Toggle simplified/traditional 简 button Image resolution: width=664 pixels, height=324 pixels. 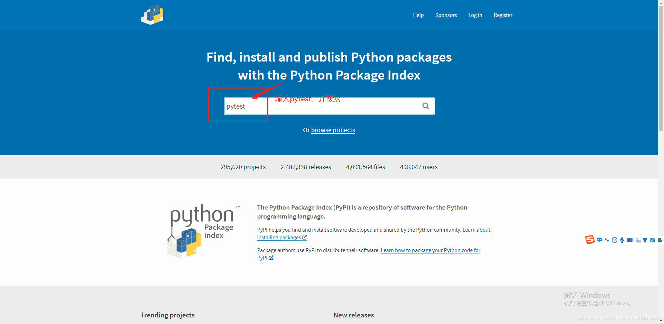(x=653, y=240)
